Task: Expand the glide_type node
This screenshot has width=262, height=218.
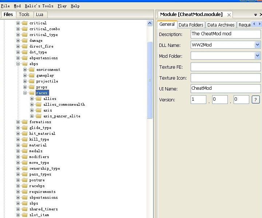Action: [x=18, y=128]
